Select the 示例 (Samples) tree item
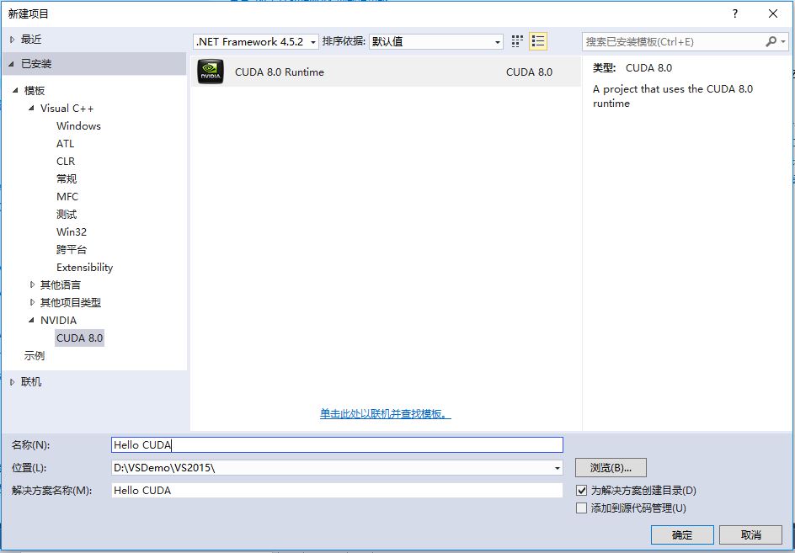 [35, 356]
